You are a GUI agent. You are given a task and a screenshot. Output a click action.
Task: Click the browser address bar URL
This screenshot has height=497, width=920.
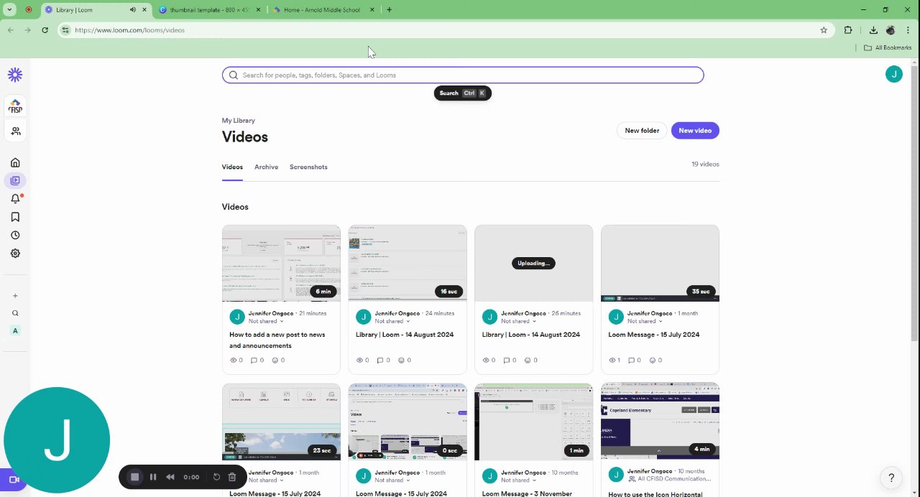pos(130,30)
